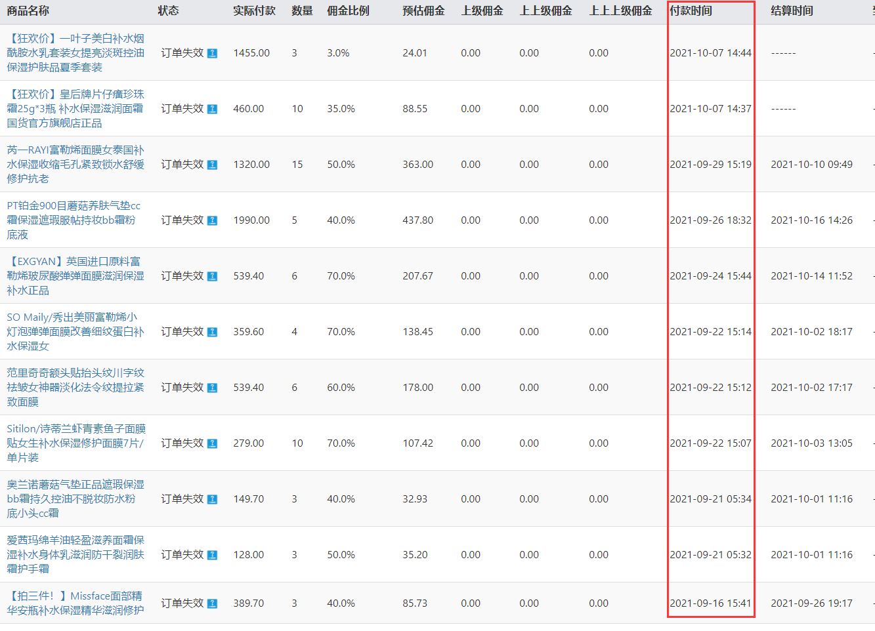Open the 皇后牌片仔癀珍珠霜 product link
The image size is (875, 631).
(x=75, y=109)
